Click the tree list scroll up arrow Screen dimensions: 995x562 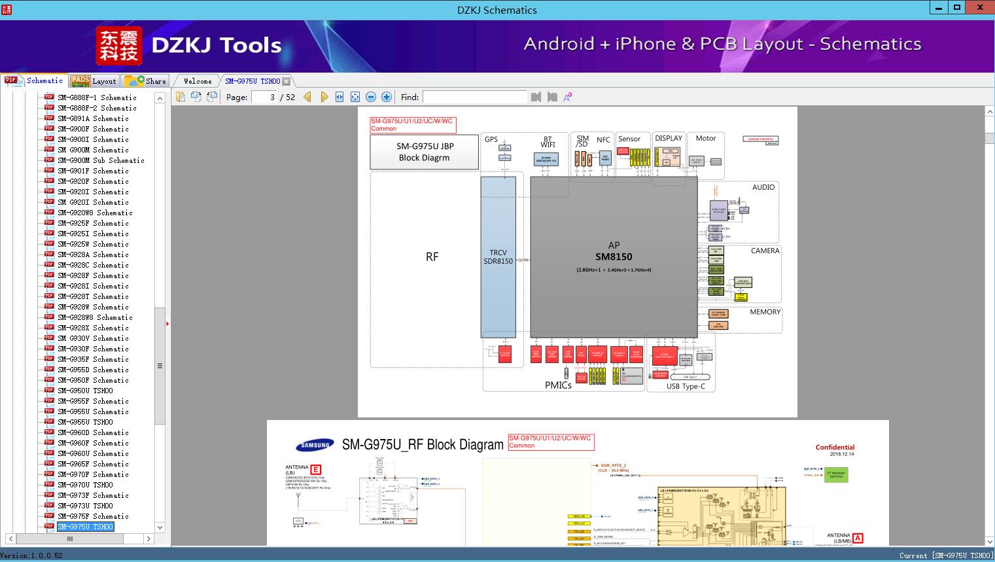tap(160, 98)
